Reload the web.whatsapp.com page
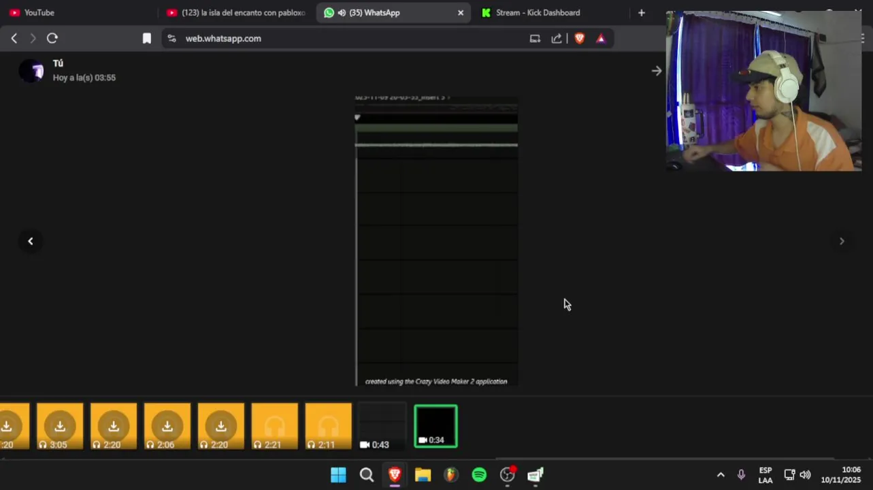Viewport: 873px width, 490px height. 52,39
